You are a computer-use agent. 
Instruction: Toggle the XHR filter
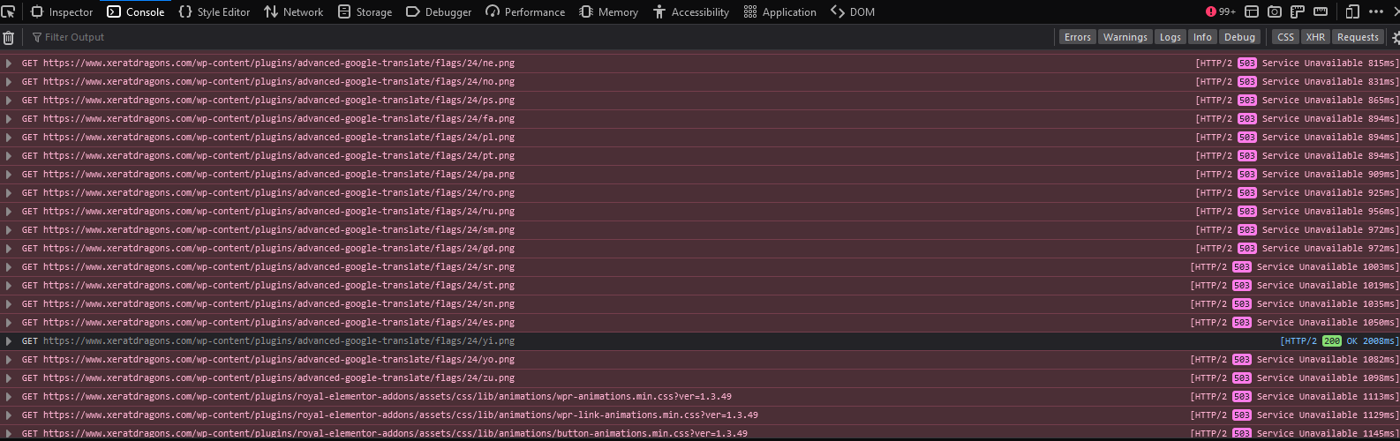point(1315,37)
